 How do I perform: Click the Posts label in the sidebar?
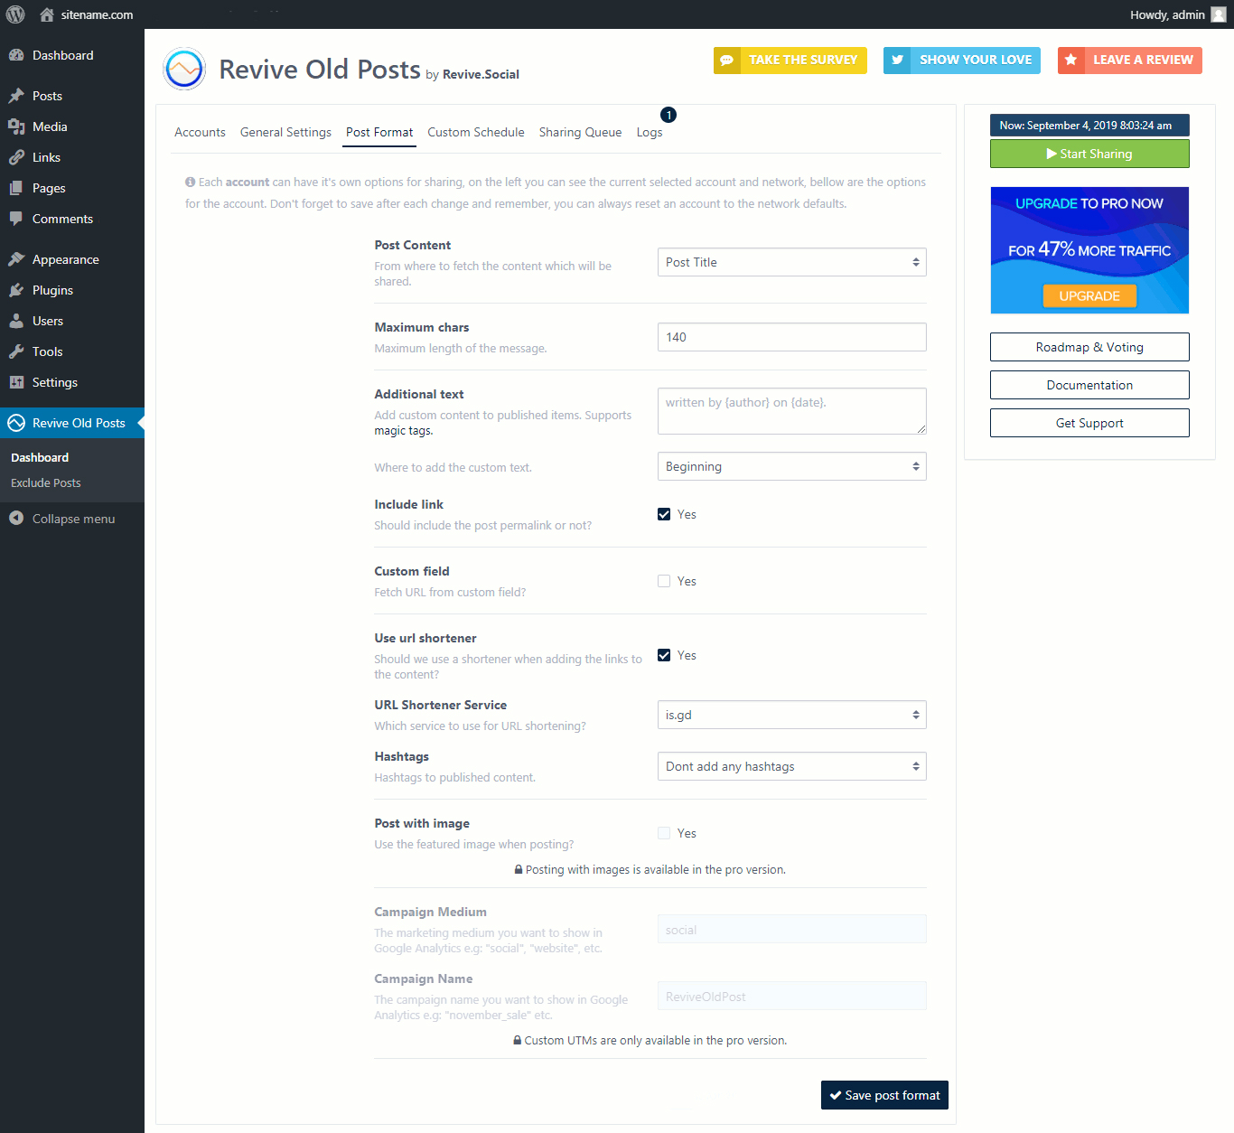point(47,96)
